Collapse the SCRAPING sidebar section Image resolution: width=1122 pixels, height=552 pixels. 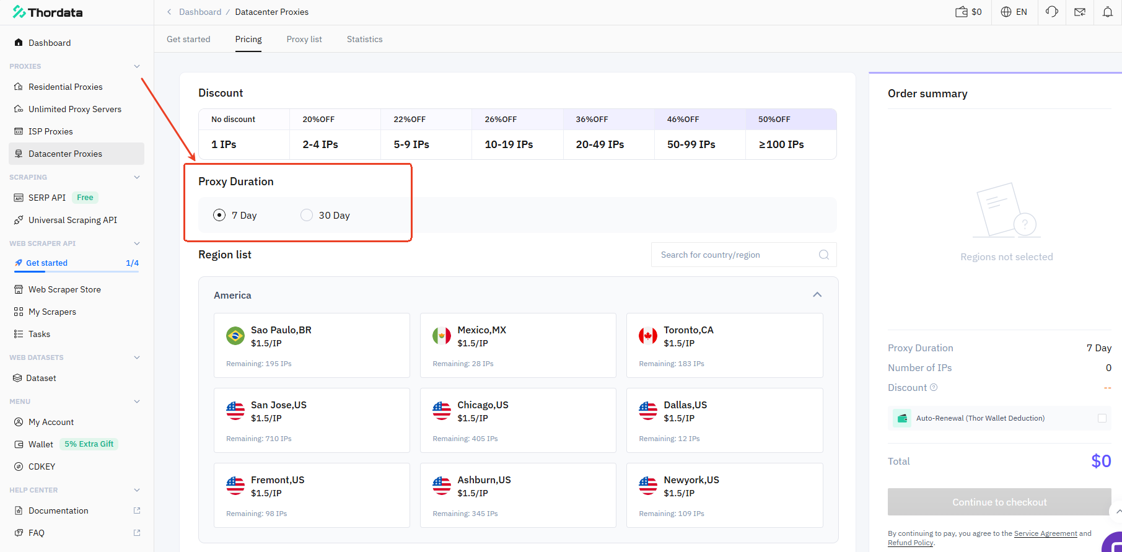[x=137, y=177]
